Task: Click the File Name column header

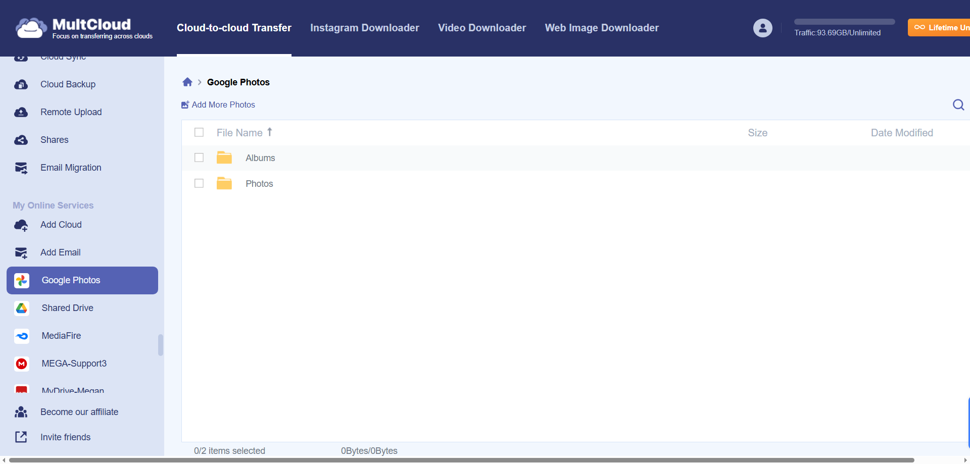Action: [239, 133]
